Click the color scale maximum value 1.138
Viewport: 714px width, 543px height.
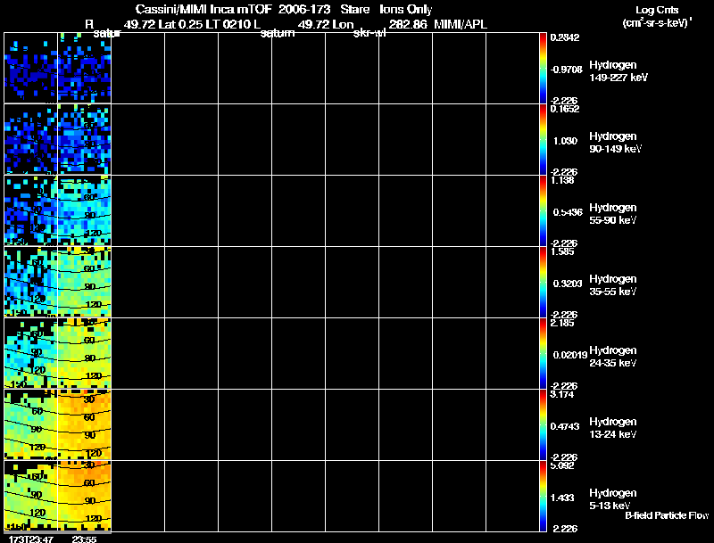click(562, 180)
